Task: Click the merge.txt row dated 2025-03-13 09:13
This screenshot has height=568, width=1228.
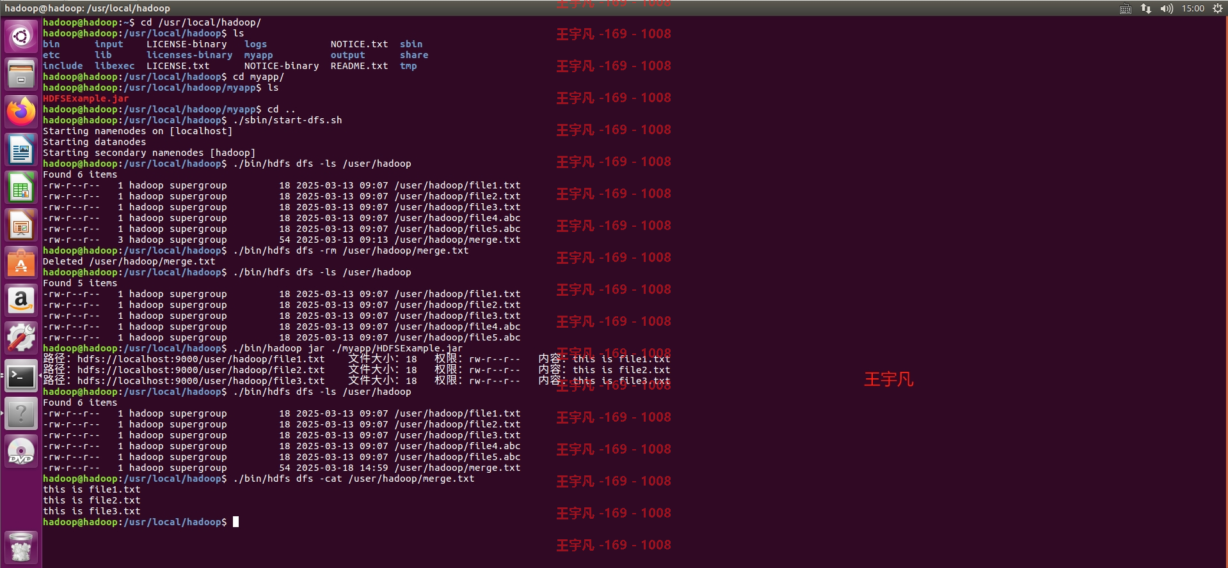Action: tap(282, 240)
